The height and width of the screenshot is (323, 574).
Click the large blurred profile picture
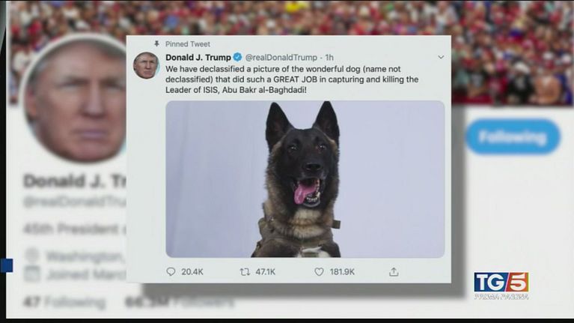(75, 99)
